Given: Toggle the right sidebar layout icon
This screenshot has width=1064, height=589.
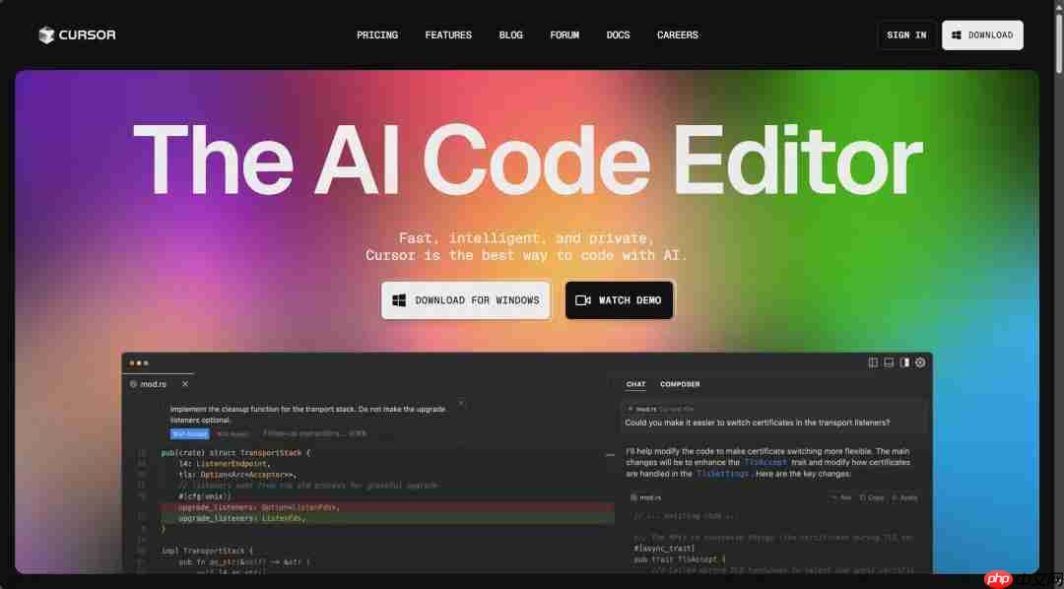Looking at the screenshot, I should [904, 362].
